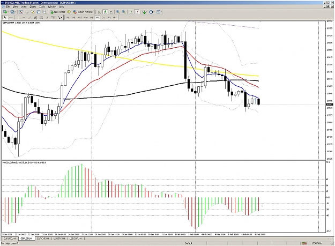Select the M1 timeframe button
The image size is (335, 246).
[68, 18]
